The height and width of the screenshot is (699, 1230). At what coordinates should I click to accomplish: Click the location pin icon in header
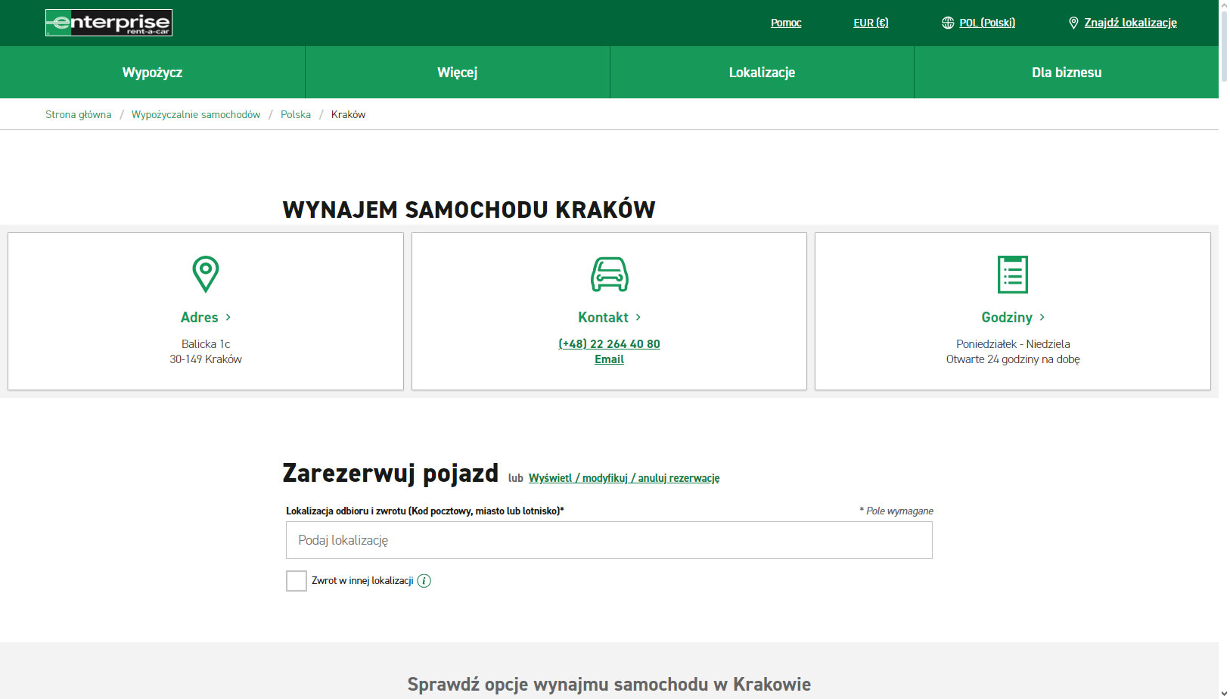(1073, 23)
